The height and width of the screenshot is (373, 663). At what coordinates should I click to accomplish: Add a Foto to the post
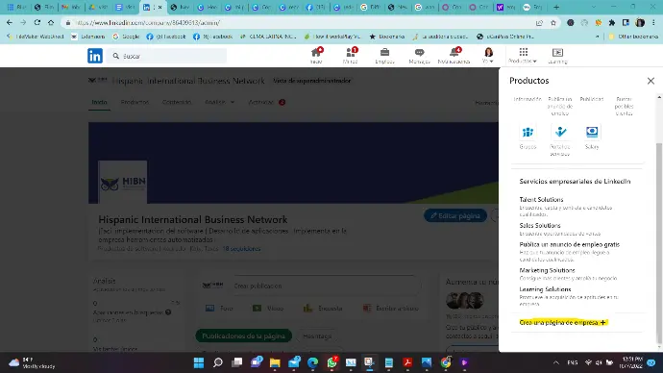[219, 309]
